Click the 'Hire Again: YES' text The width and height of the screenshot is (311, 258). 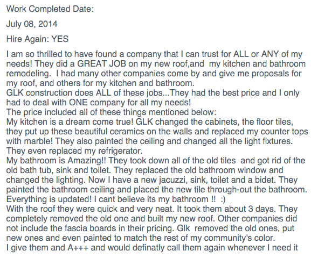(37, 39)
